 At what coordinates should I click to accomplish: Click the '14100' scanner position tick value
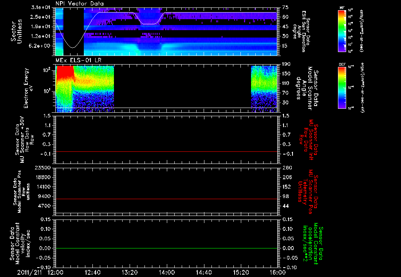[43, 187]
